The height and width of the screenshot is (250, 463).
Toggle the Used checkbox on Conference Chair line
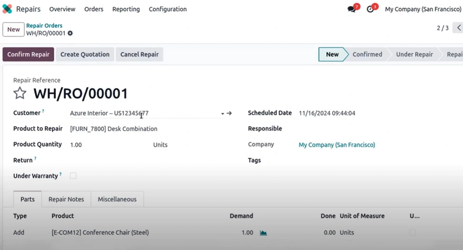(x=413, y=232)
